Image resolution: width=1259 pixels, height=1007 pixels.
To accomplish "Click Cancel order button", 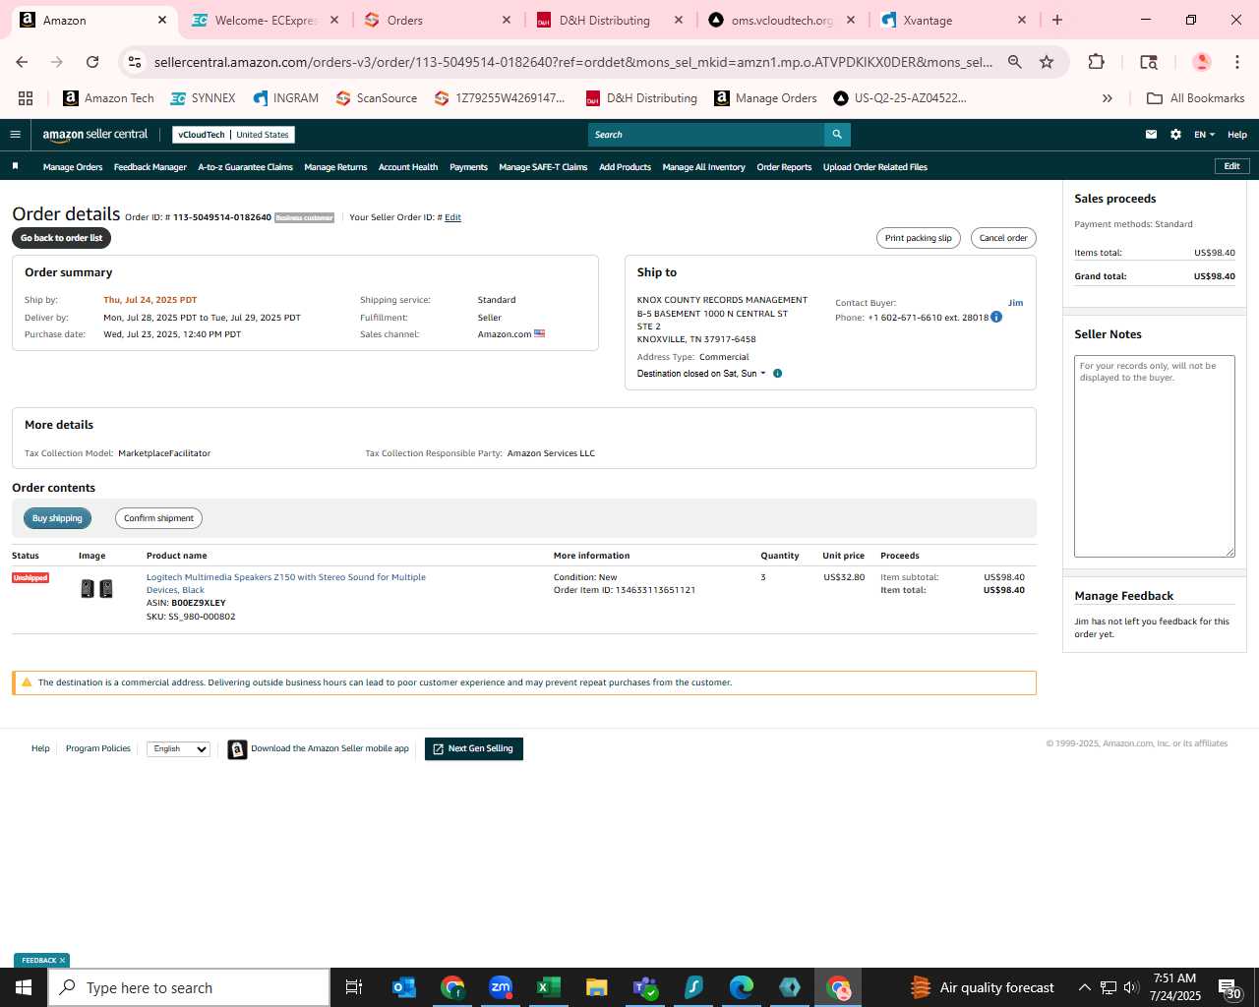I will [1003, 238].
